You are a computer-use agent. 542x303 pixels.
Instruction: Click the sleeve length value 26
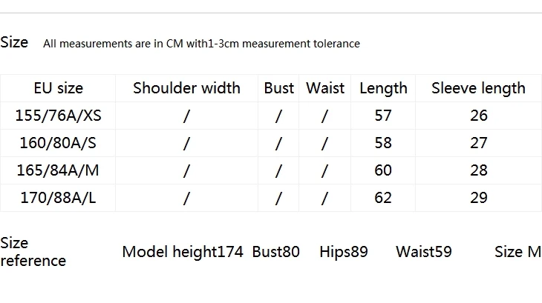(x=479, y=116)
